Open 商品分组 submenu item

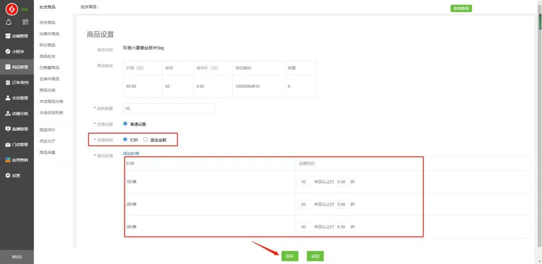(x=47, y=90)
